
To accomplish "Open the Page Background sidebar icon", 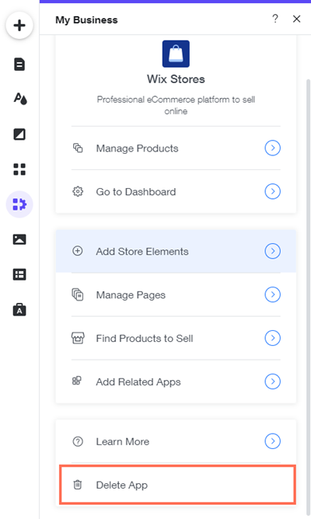I will pos(19,134).
